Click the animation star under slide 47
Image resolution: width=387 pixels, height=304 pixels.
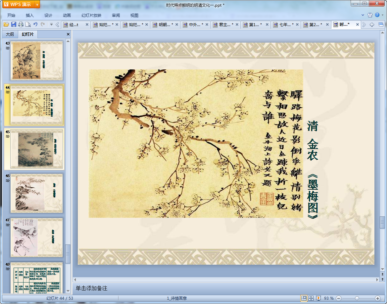click(8, 225)
